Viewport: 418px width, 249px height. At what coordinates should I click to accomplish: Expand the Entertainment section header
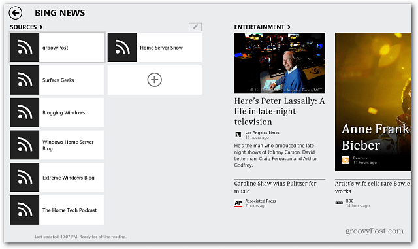[263, 27]
